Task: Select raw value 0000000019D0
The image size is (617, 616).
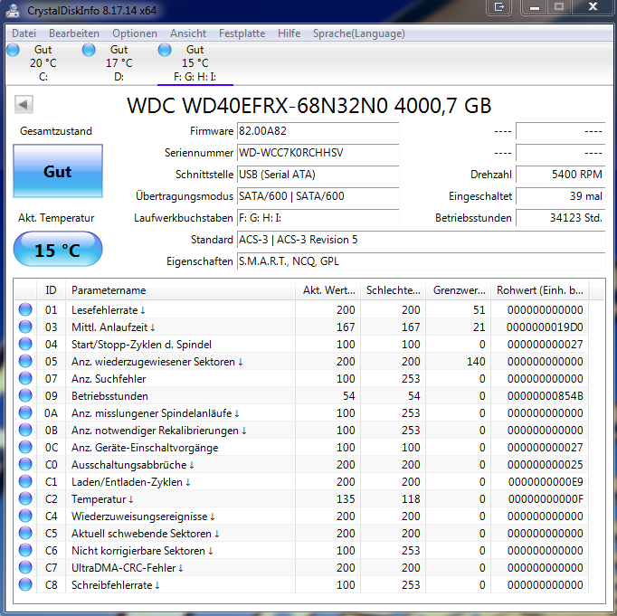Action: [545, 327]
